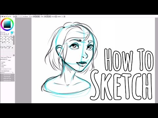
Task: Click the cyan foreground color swatch
Action: (x=12, y=32)
